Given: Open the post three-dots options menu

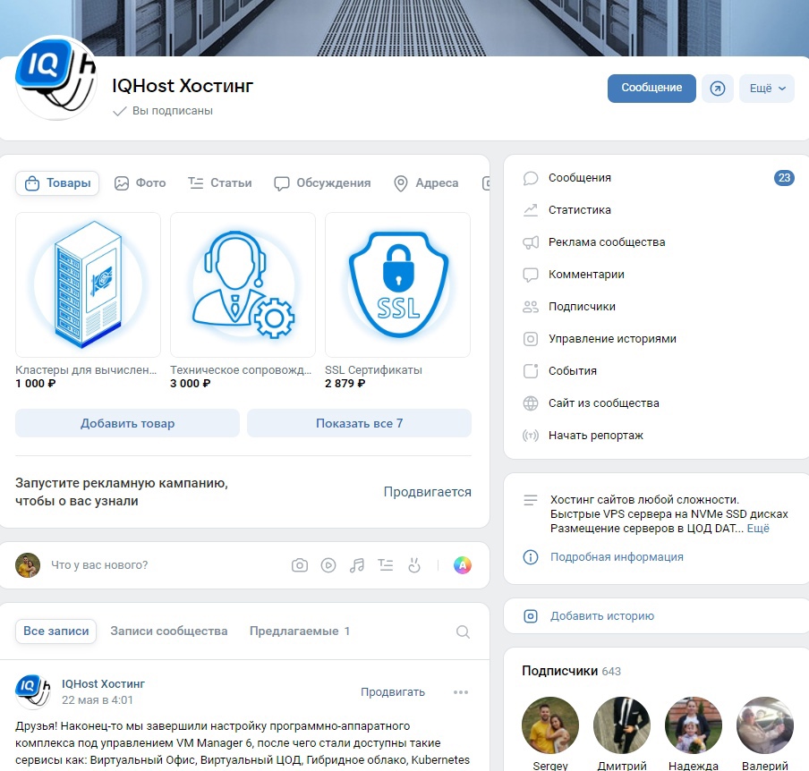Looking at the screenshot, I should [460, 692].
